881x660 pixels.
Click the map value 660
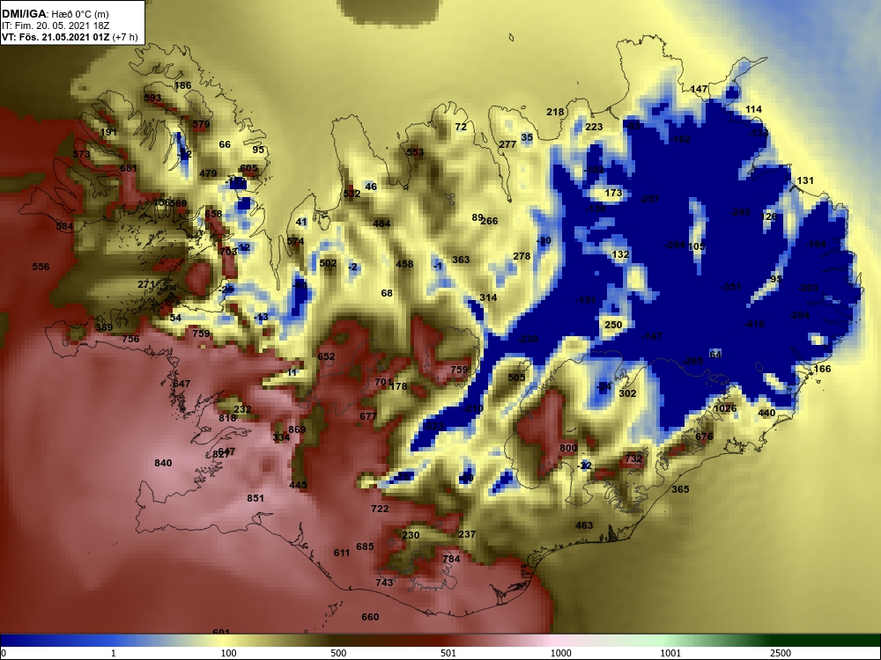click(x=370, y=618)
